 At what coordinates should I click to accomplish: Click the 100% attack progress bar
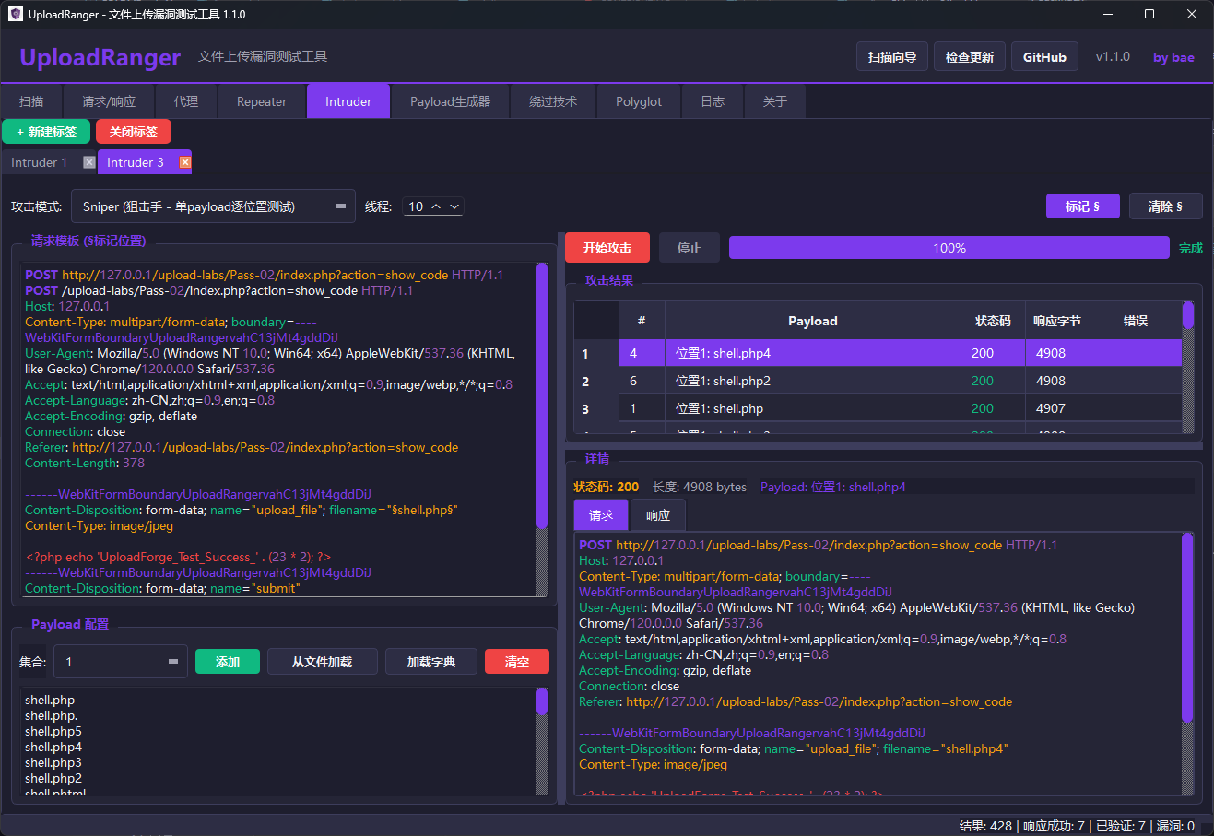coord(949,248)
